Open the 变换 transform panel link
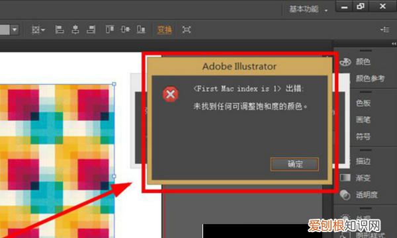Image resolution: width=397 pixels, height=238 pixels. [x=164, y=30]
